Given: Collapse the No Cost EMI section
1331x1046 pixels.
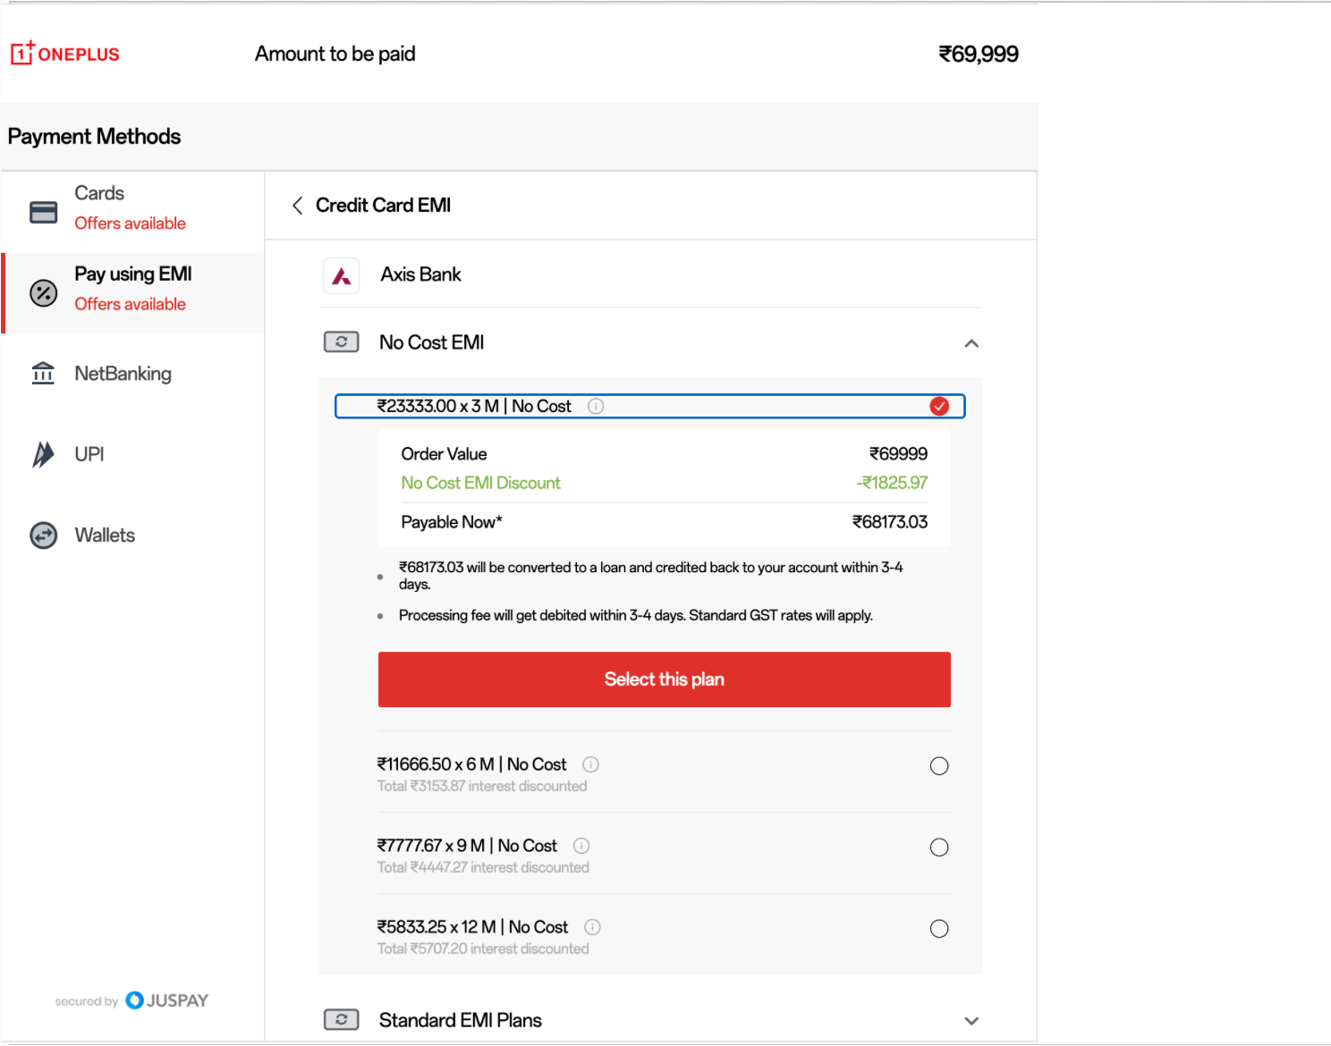Looking at the screenshot, I should 971,343.
